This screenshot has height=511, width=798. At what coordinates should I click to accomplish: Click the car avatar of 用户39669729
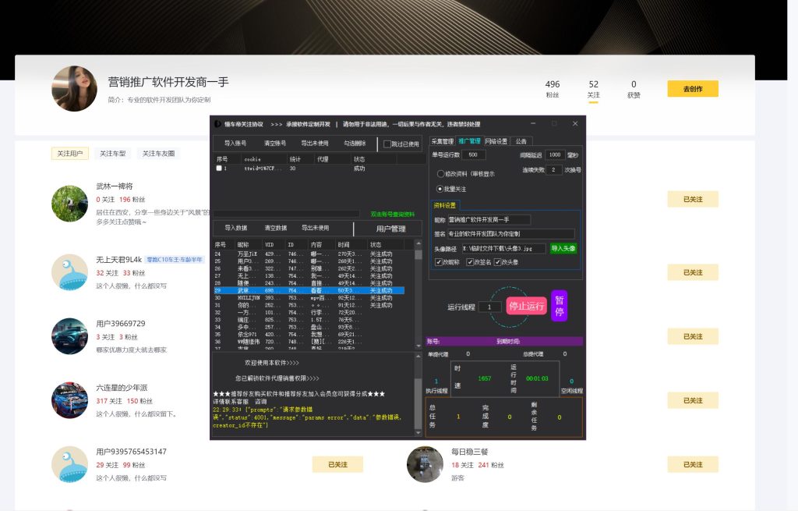69,336
